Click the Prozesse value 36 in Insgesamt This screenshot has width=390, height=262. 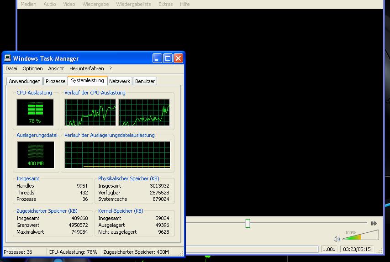[x=85, y=199]
